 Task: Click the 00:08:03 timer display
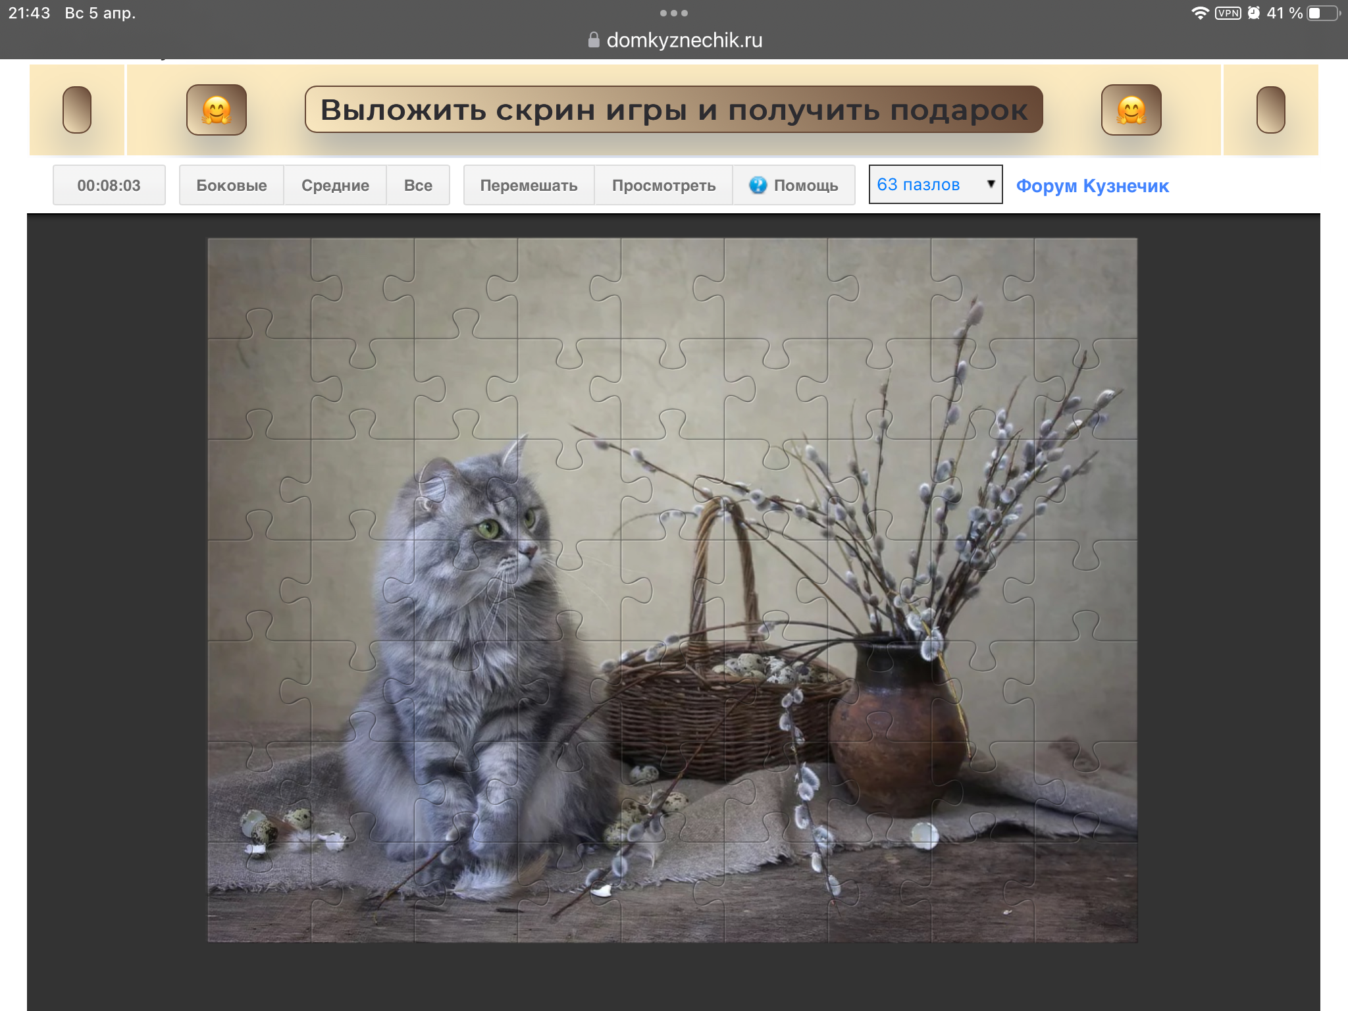tap(109, 186)
